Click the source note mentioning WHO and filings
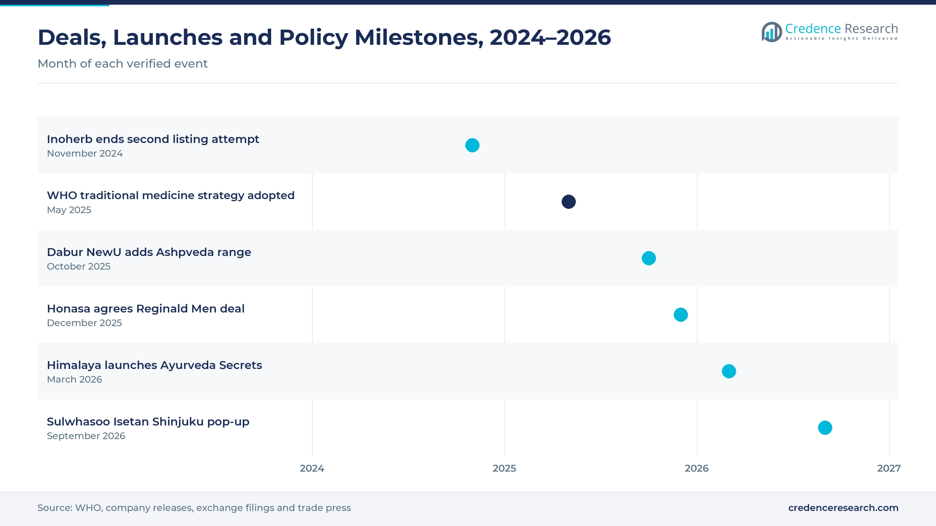This screenshot has width=936, height=526. [194, 508]
